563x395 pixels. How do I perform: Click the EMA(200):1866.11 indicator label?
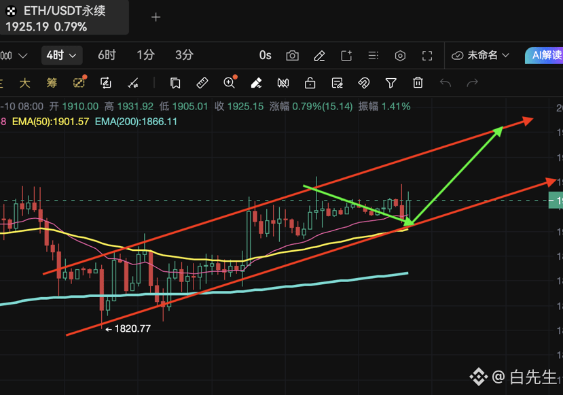[x=136, y=122]
